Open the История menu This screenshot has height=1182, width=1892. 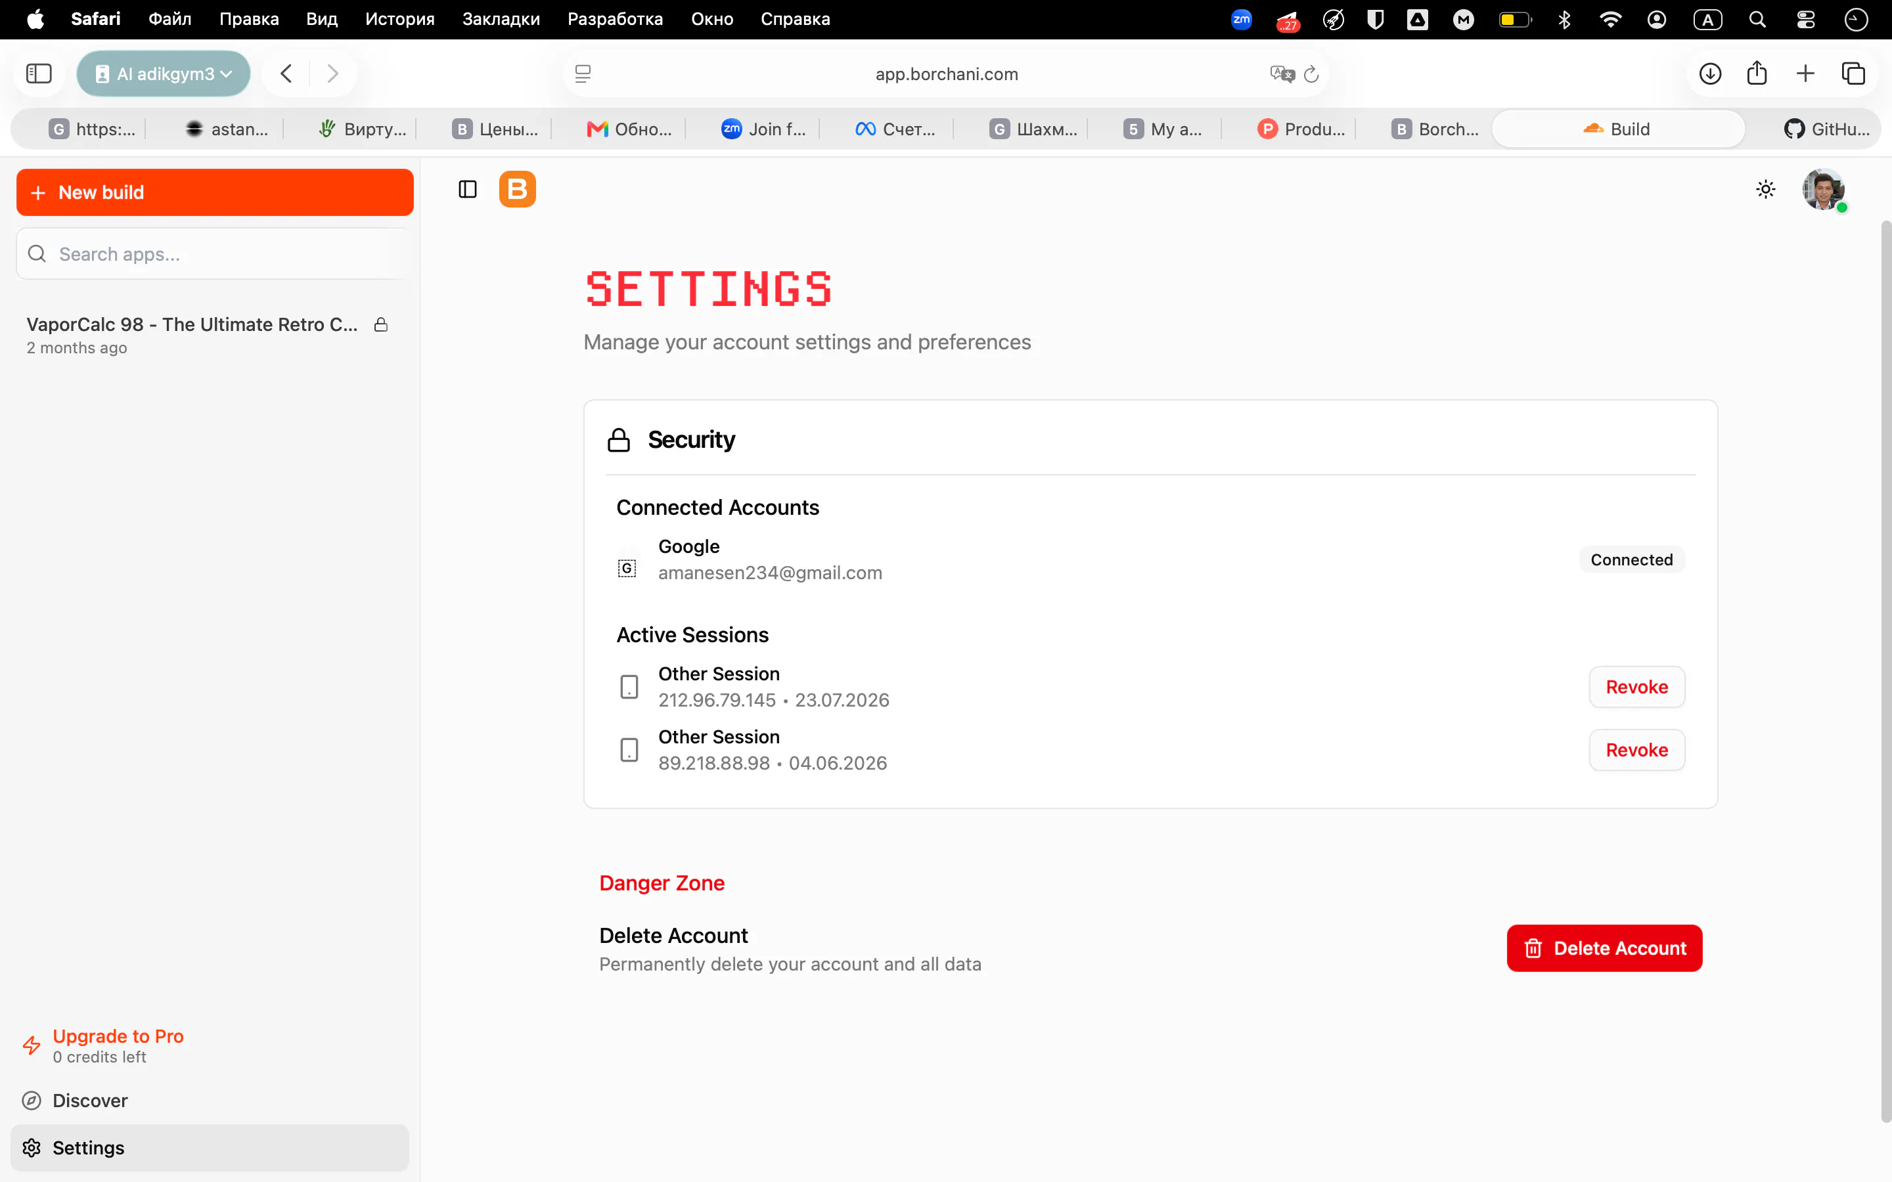coord(399,19)
